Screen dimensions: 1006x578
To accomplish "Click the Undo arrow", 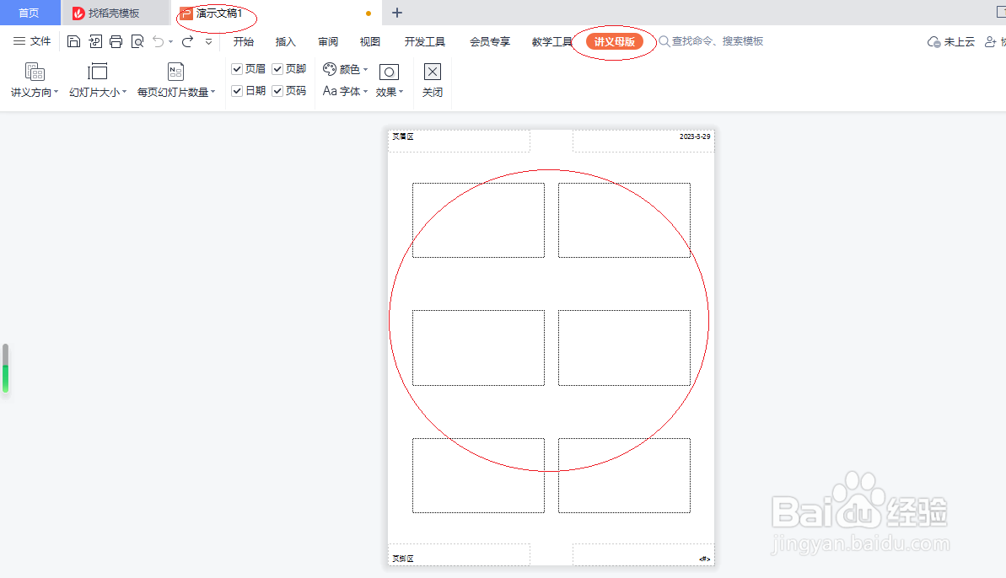I will click(x=158, y=41).
